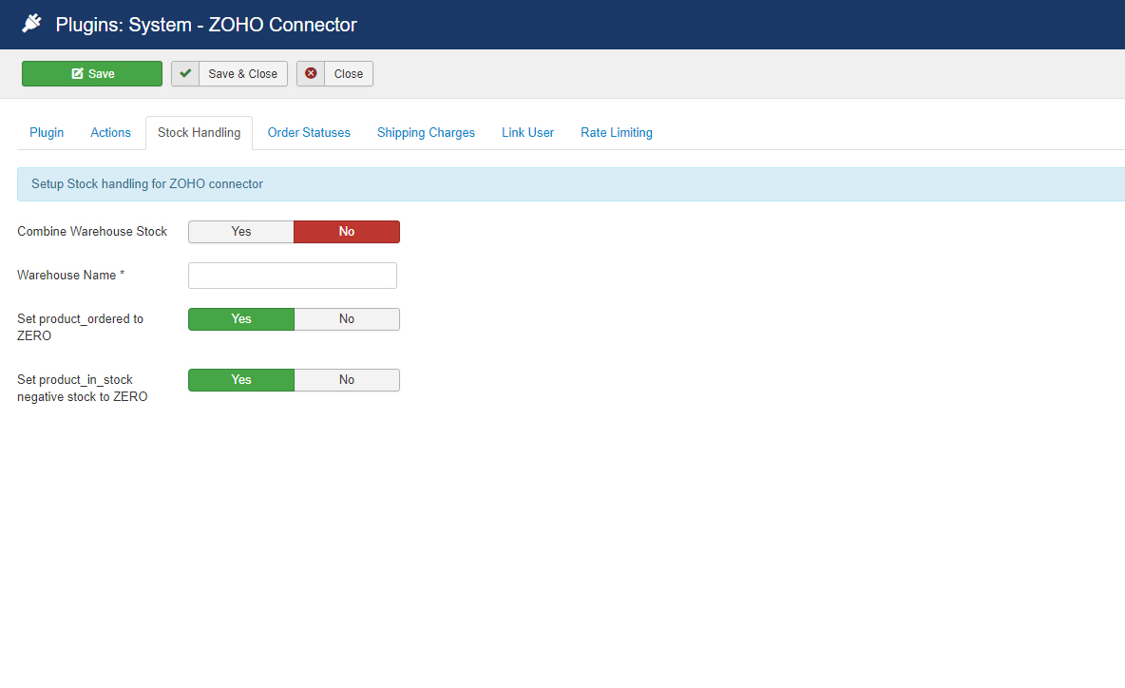
Task: Click the plug icon in the header
Action: pyautogui.click(x=32, y=24)
